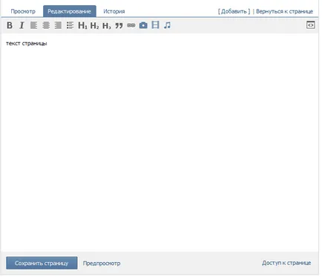The image size is (322, 277).
Task: Click the 'текст страницы' text line
Action: click(27, 43)
